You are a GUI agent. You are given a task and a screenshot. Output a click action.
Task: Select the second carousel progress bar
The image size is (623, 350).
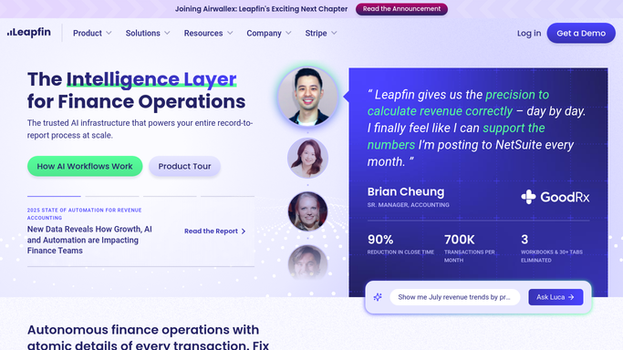pos(112,196)
